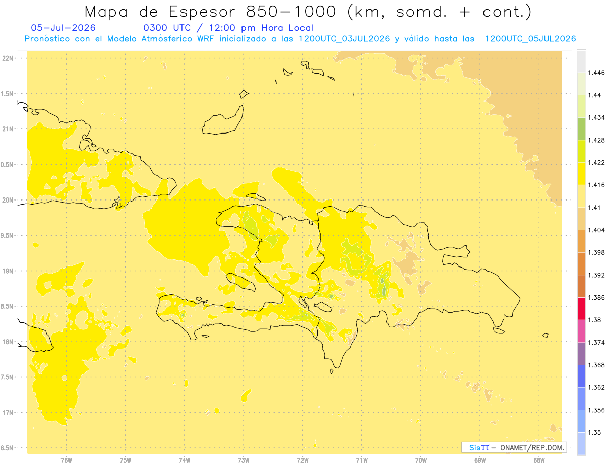The image size is (605, 467).
Task: Click the 17N latitude axis label
Action: 8,413
